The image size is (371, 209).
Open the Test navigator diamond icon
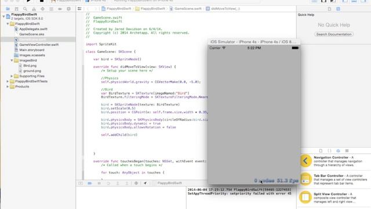click(x=42, y=9)
